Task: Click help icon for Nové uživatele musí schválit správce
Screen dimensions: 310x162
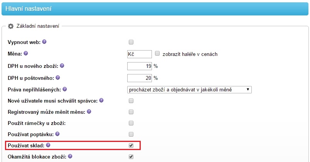Action: [x=101, y=100]
